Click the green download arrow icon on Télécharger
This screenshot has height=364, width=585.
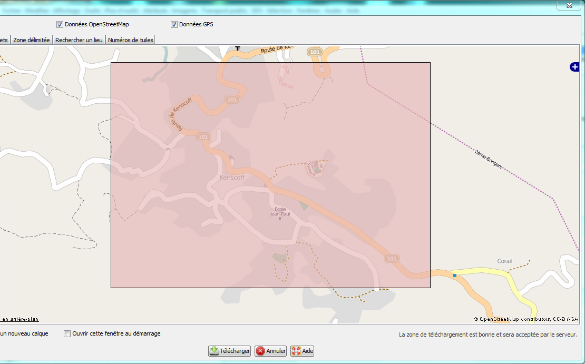(x=214, y=351)
